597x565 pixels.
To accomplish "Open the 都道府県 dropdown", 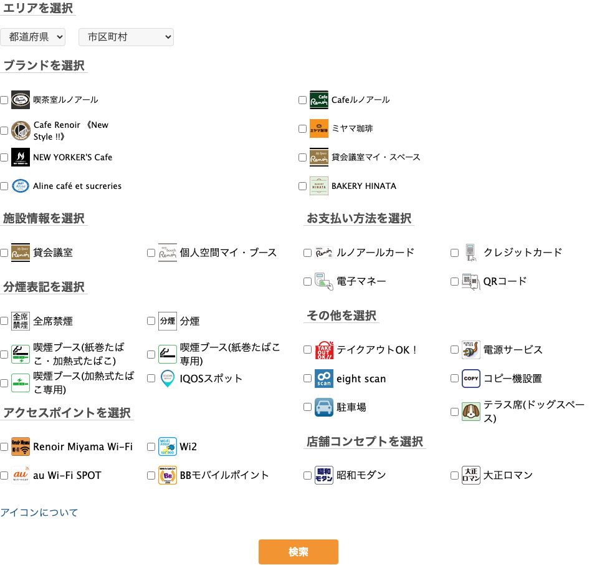I will point(33,37).
